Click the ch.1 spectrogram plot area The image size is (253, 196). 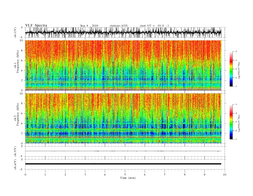pos(123,65)
